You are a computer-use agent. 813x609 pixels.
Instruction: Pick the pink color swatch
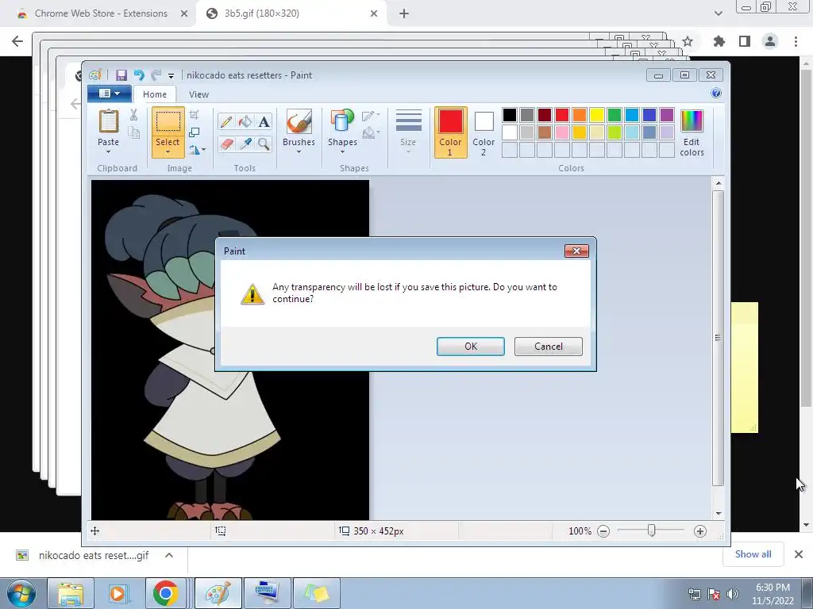[562, 132]
